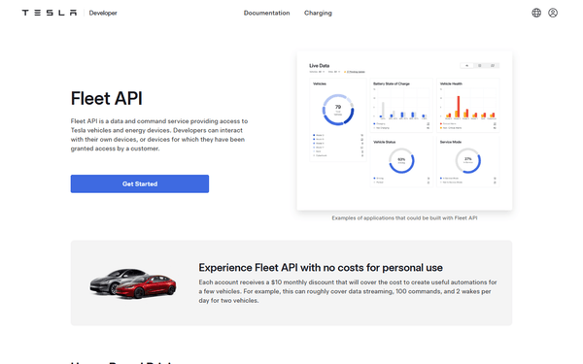Click the '$10 monthly discount' paragraph
Screen dimensions: 583x364
click(x=348, y=291)
